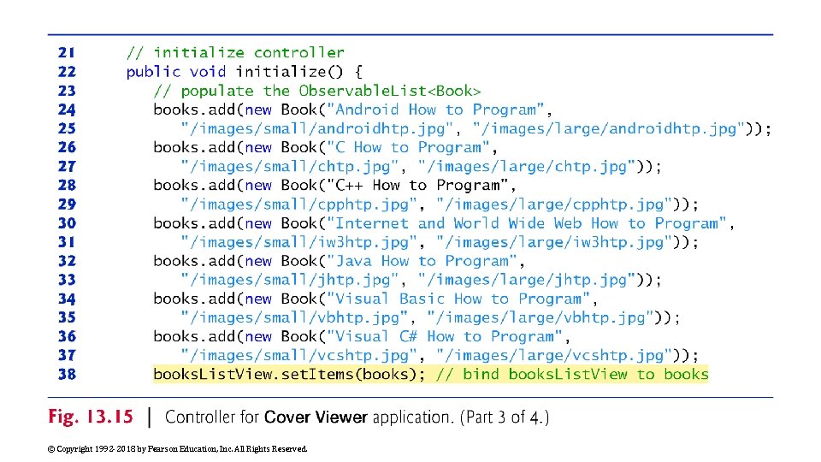Click "/images/small/vbhtp.jpg" path

pos(294,317)
